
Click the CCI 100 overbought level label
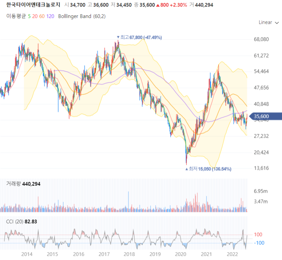coord(258,235)
